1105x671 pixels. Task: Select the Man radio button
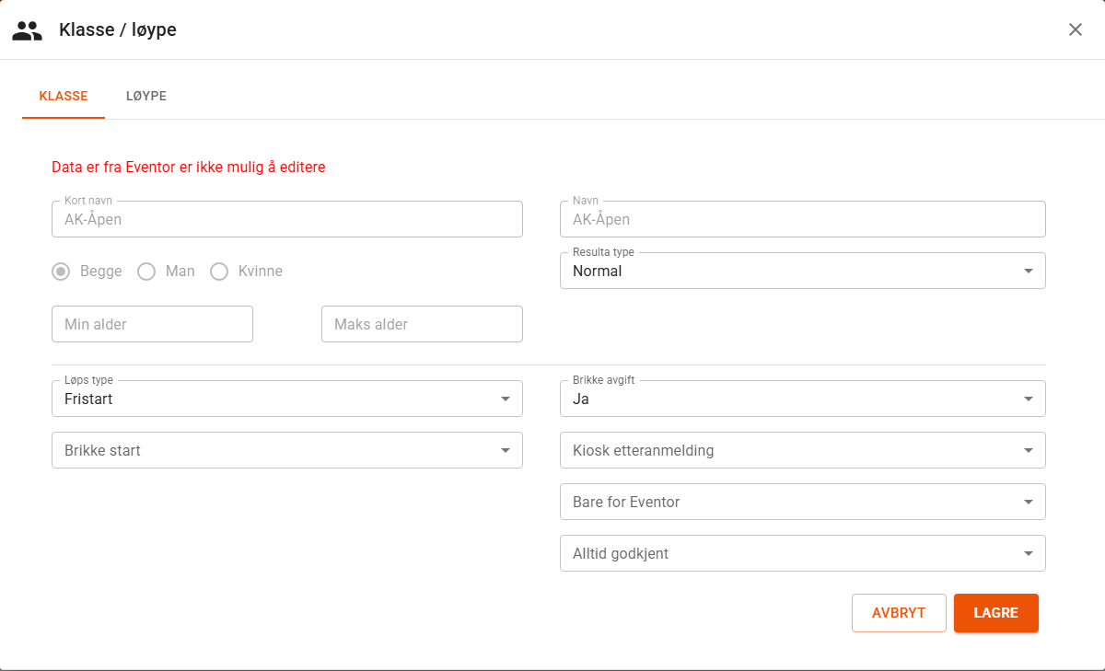(x=145, y=272)
